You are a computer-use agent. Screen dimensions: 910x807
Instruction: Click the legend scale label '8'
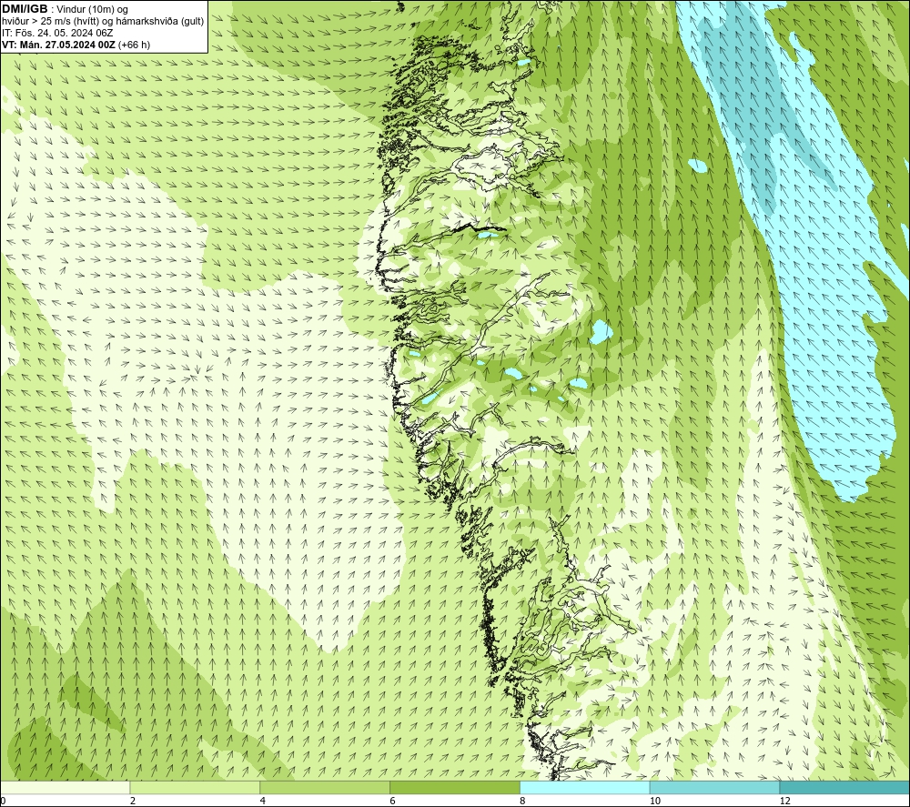coord(523,801)
